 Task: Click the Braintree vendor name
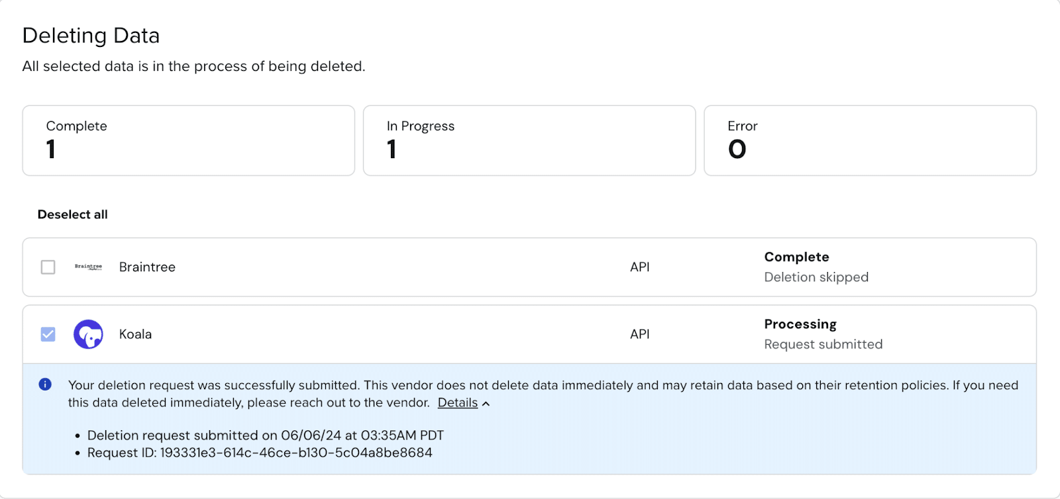(x=147, y=267)
